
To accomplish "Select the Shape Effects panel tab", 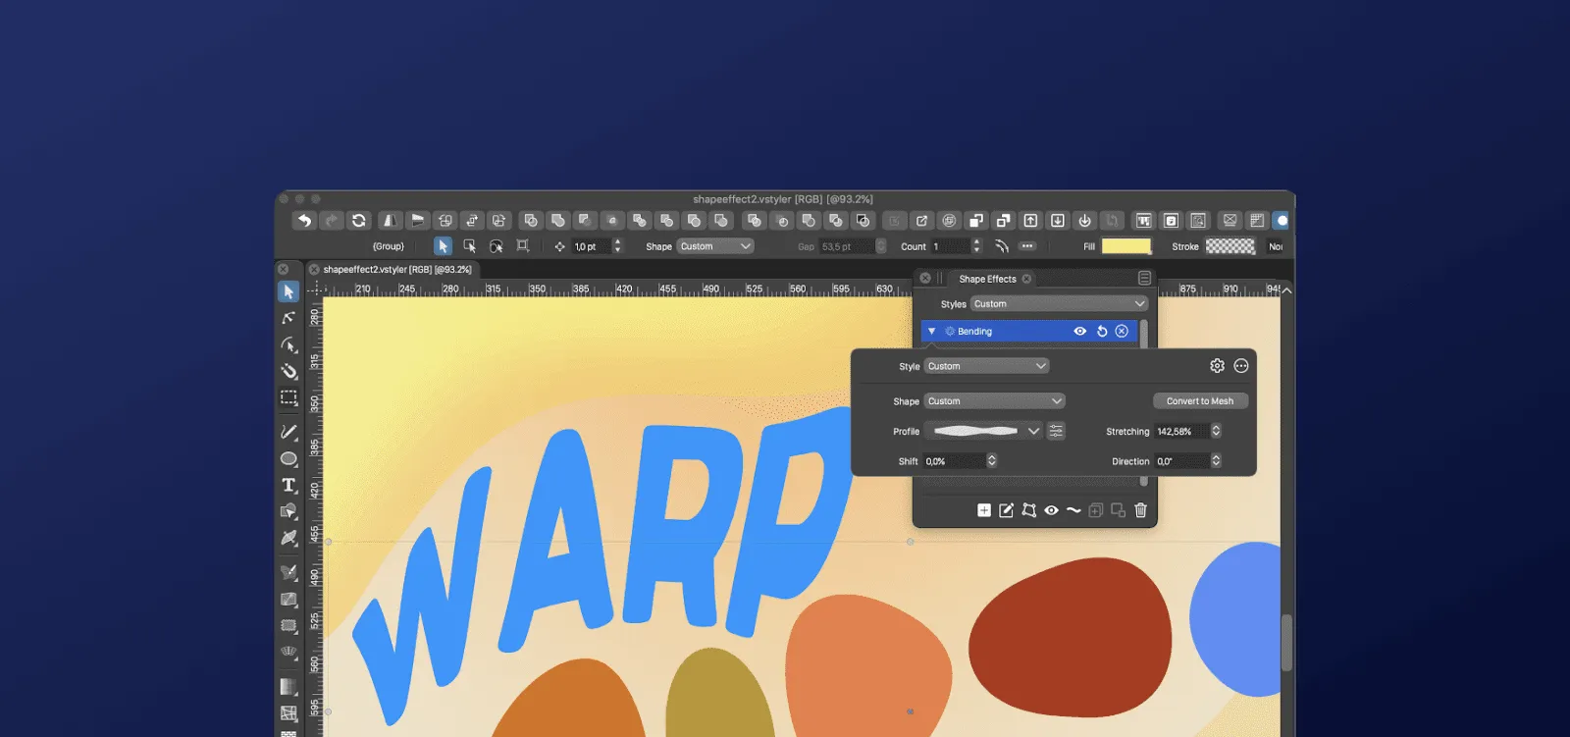I will 987,279.
